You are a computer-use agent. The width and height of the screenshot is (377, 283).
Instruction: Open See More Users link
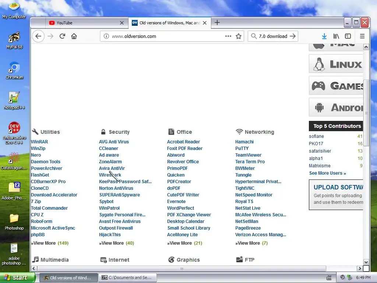click(x=327, y=173)
